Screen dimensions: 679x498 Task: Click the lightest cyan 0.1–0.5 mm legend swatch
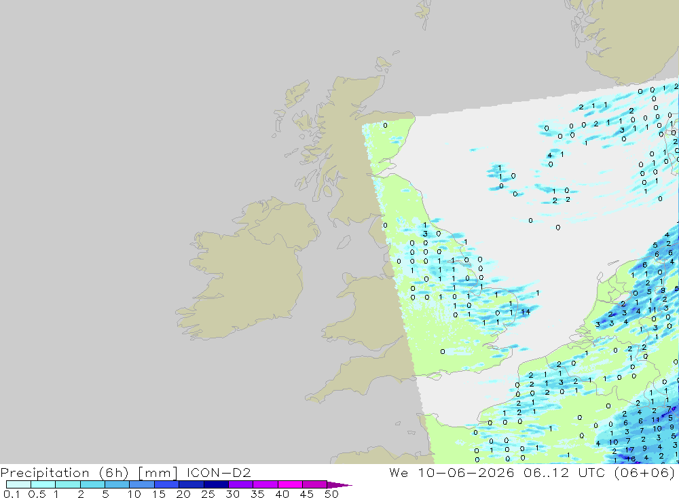coord(18,484)
